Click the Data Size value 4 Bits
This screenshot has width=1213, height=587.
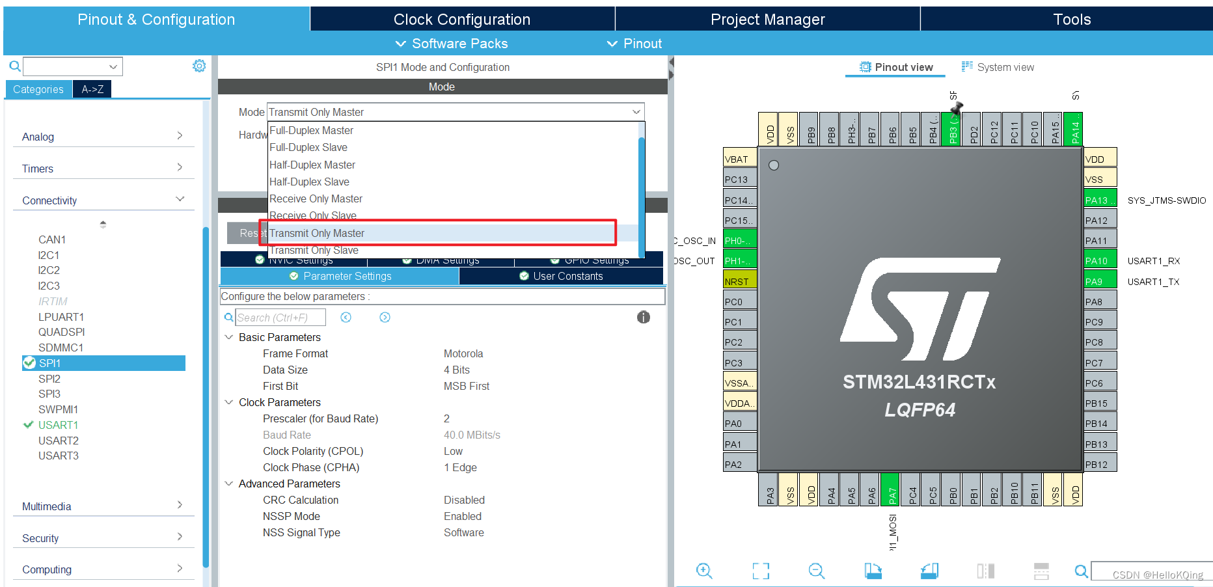click(457, 370)
